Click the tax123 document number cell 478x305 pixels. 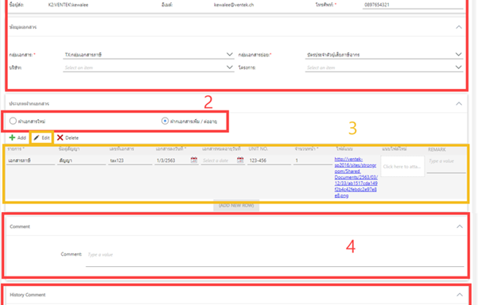pyautogui.click(x=130, y=160)
